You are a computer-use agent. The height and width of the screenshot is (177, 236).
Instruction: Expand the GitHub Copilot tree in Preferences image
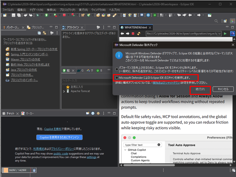pos(125,150)
